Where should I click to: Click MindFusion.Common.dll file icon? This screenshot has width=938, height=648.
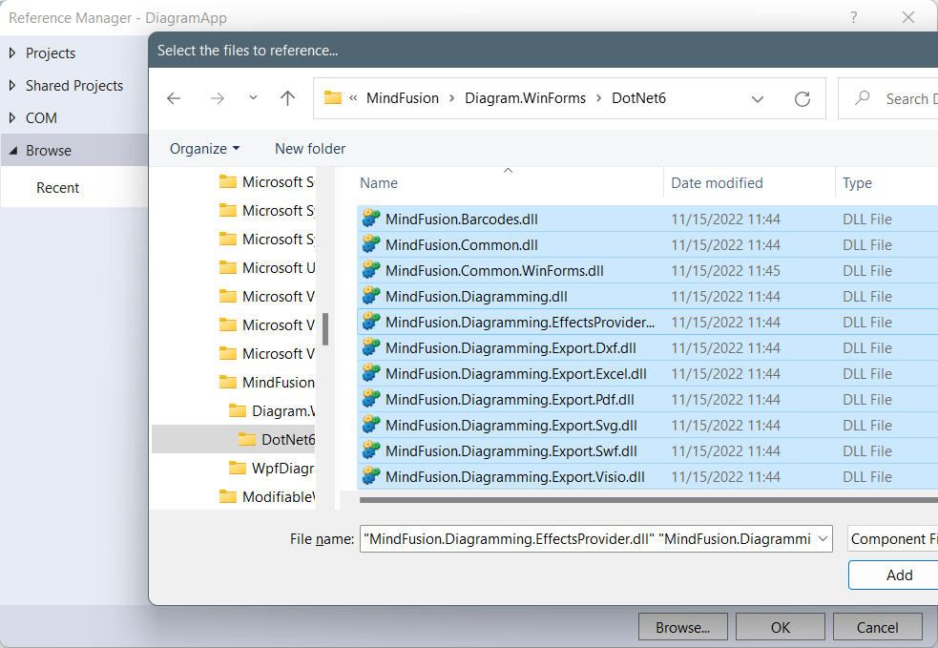coord(371,244)
